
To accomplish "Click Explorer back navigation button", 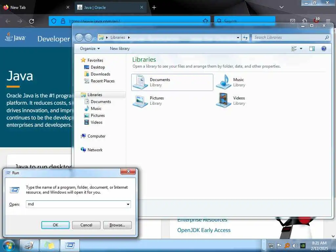I will click(79, 38).
